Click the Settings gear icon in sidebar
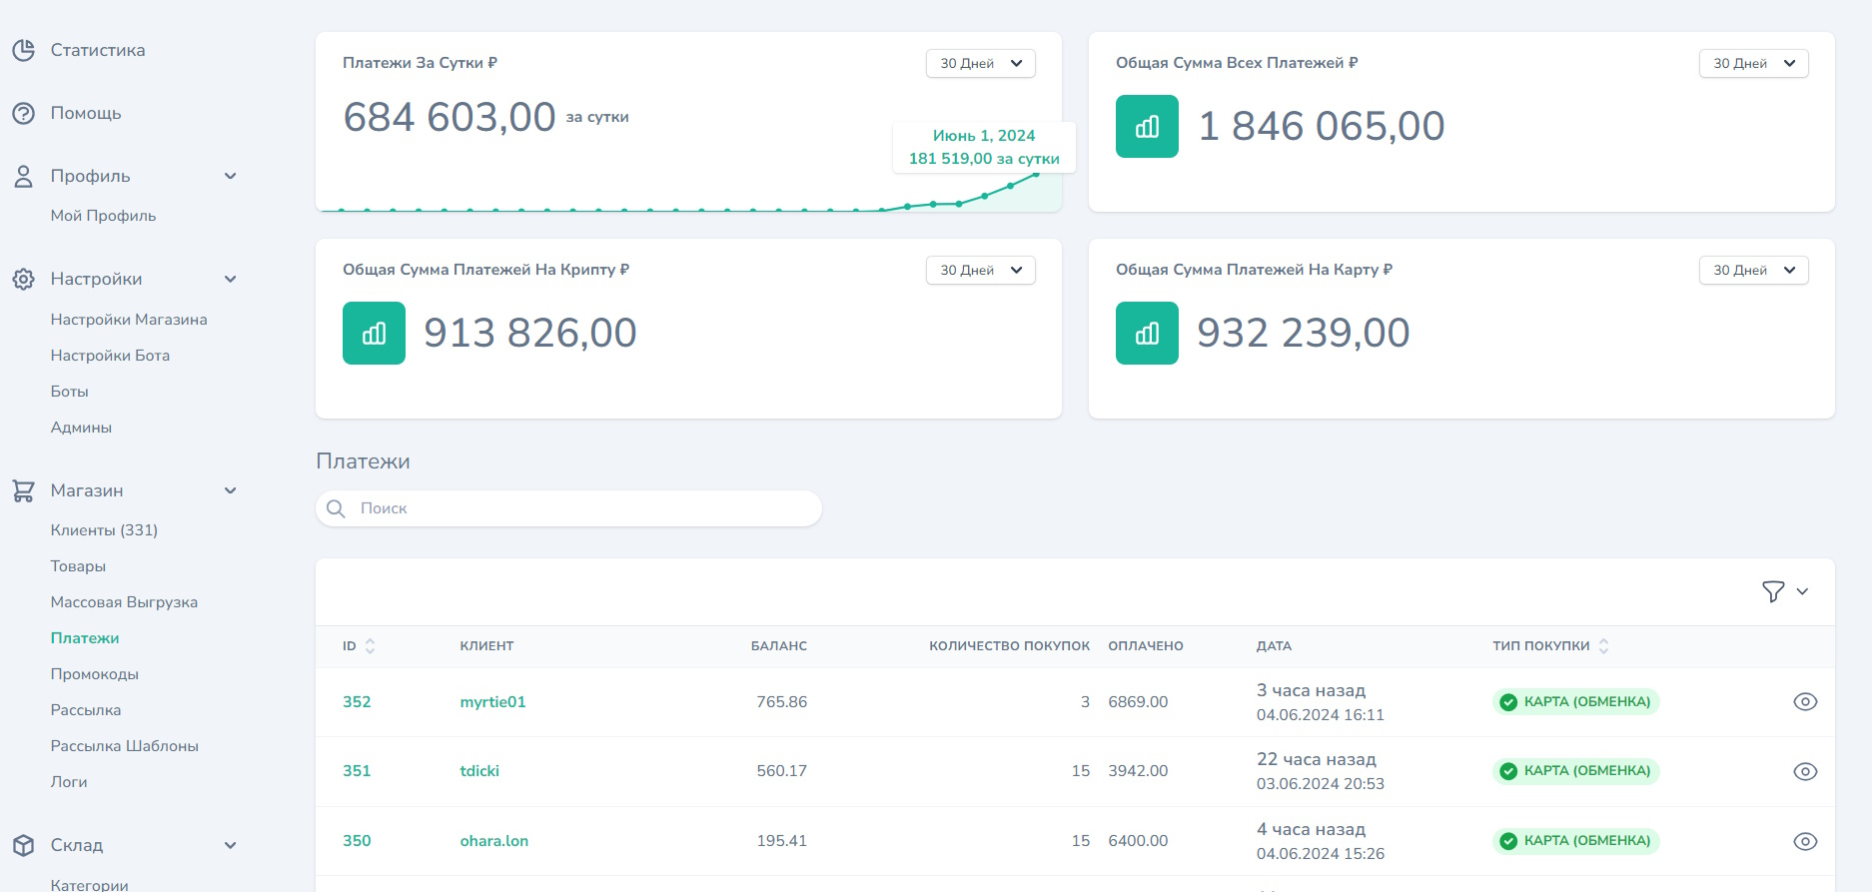The width and height of the screenshot is (1872, 892). coord(23,279)
